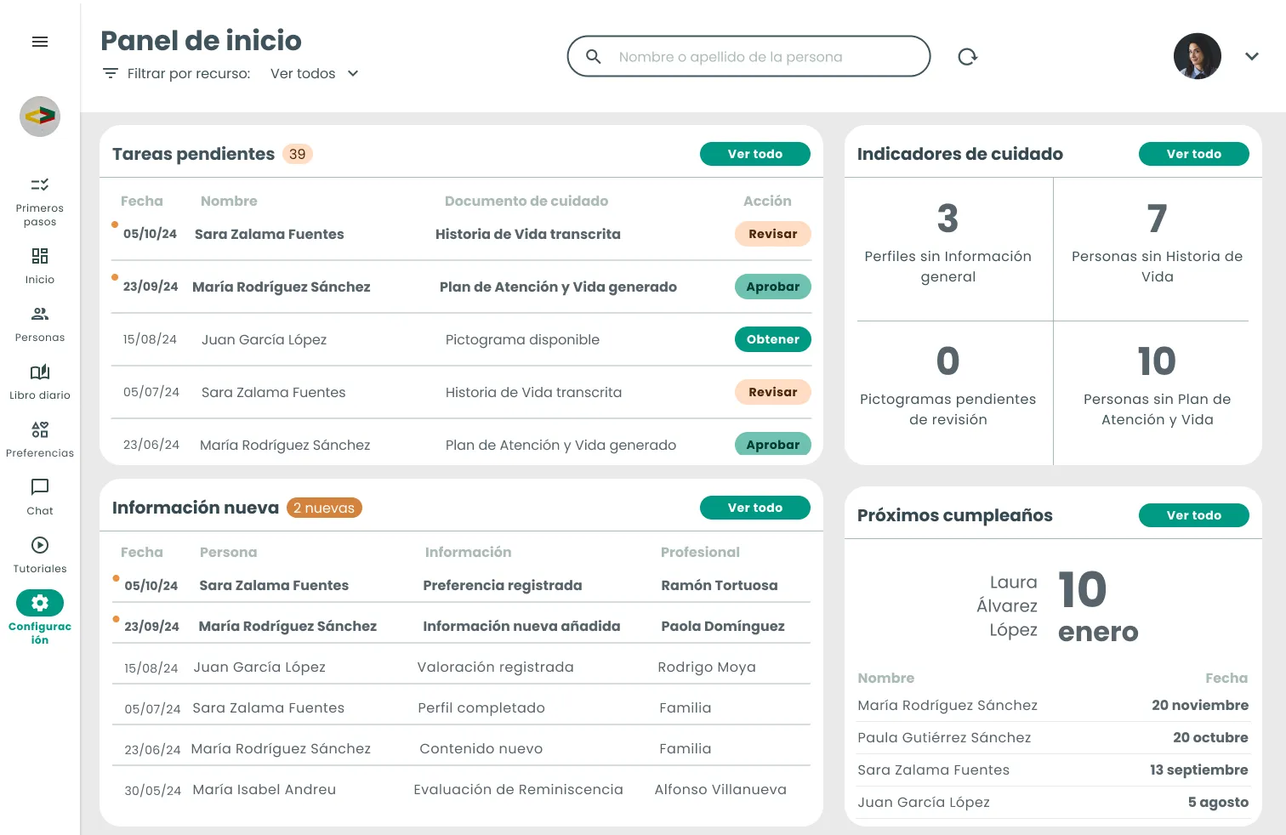1286x835 pixels.
Task: Click Revisar for 05/07/24 Sara Zalama
Action: 773,392
